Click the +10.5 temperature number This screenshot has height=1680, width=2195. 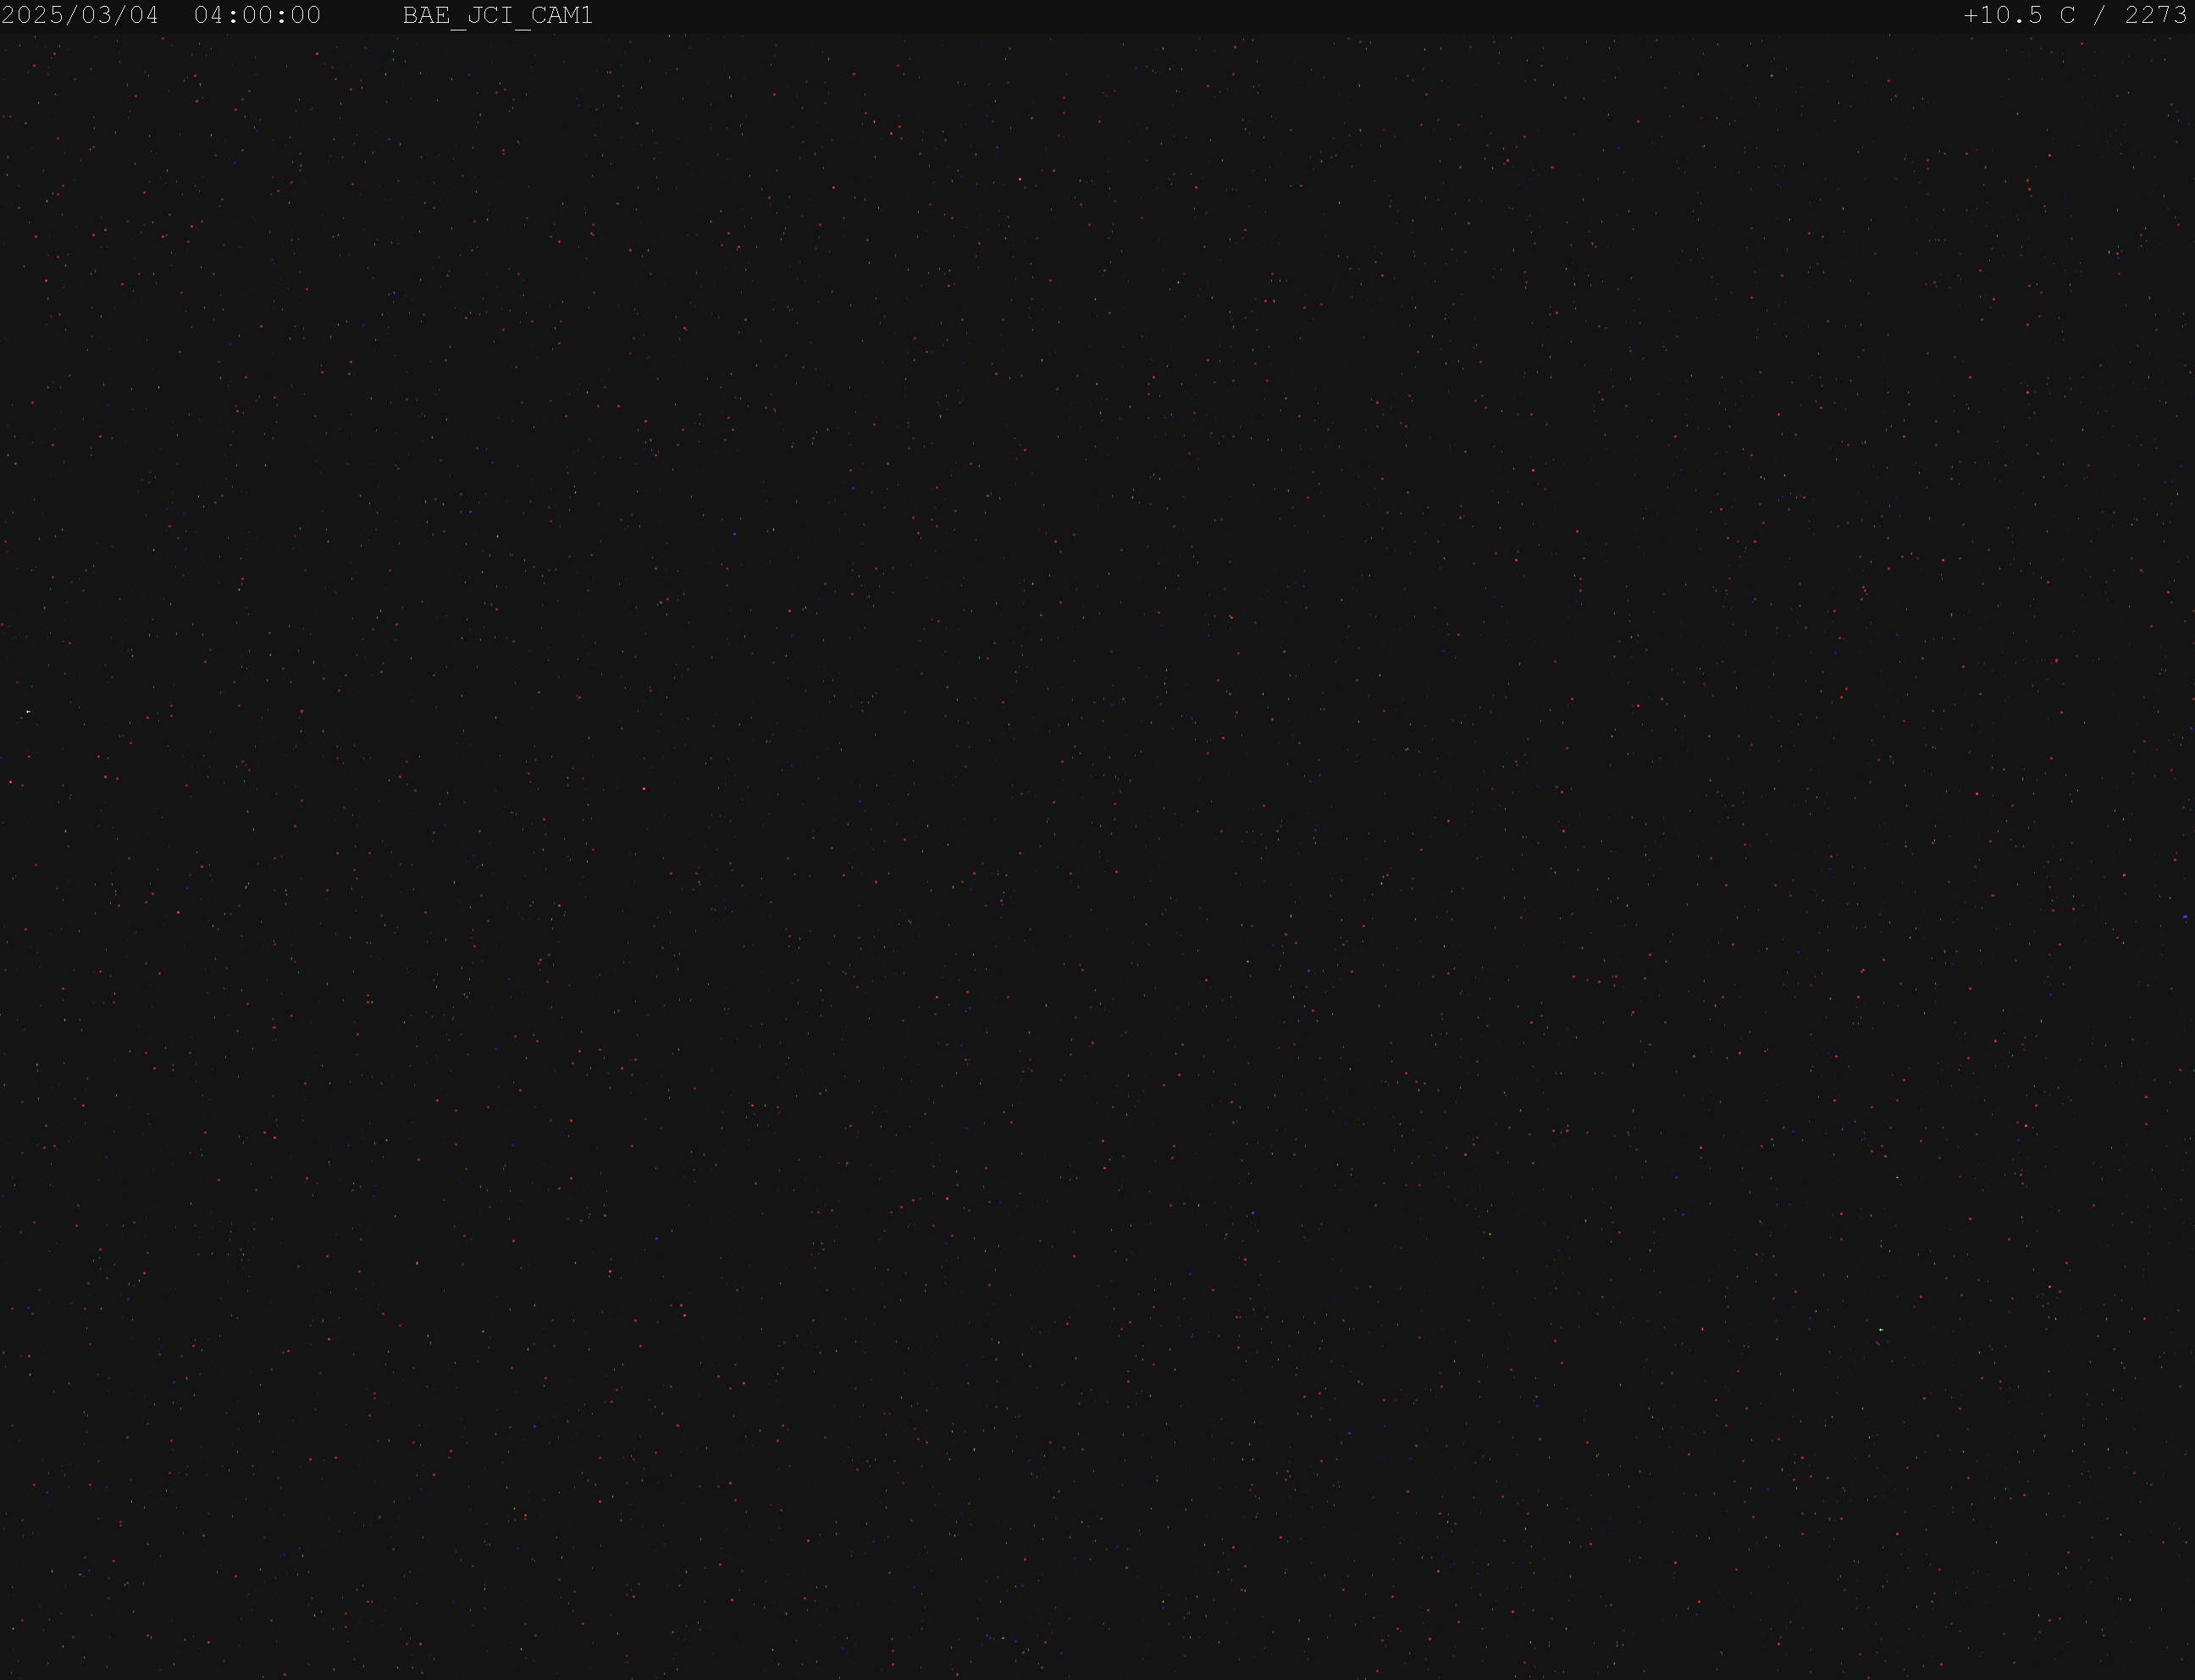[x=2003, y=16]
